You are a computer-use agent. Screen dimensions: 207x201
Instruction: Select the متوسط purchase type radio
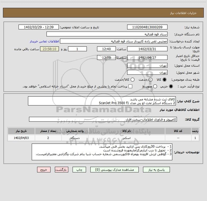155,86
